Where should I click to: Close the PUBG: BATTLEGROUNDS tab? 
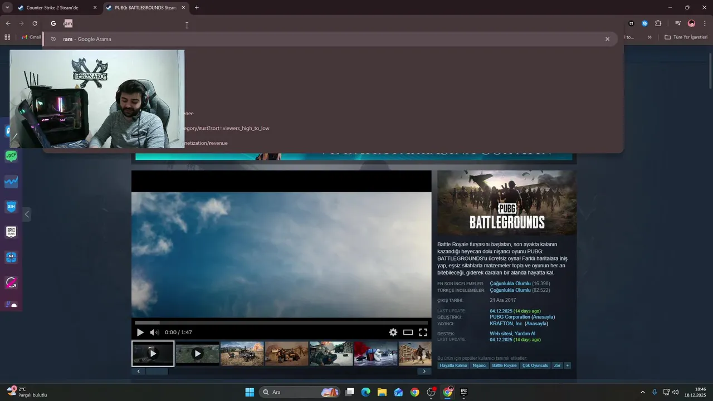point(183,8)
